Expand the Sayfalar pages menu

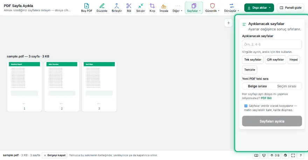tap(194, 8)
